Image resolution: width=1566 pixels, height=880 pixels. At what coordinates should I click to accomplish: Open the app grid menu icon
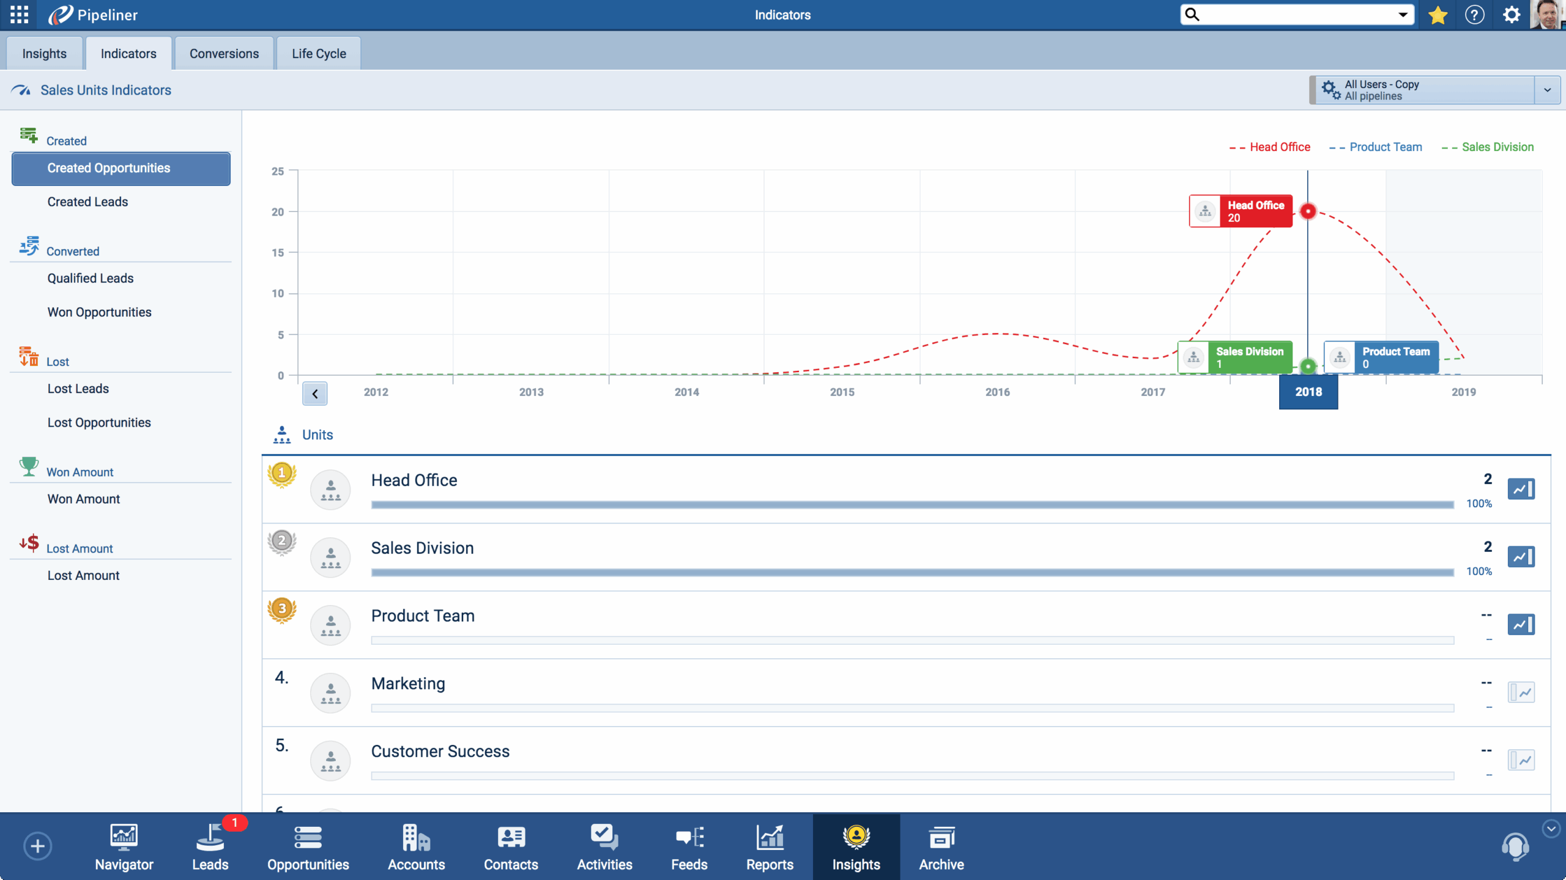coord(19,15)
